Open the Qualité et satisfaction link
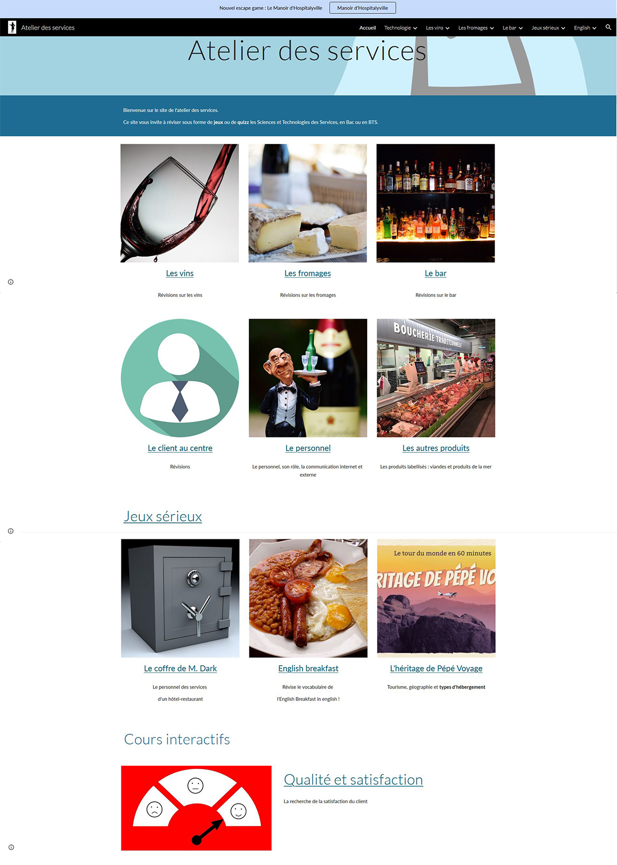Image resolution: width=617 pixels, height=865 pixels. (x=353, y=780)
